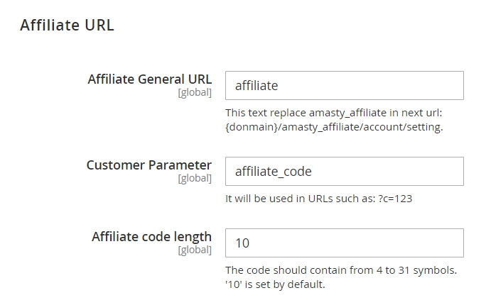The height and width of the screenshot is (305, 486).
Task: Click the [global] scope under Affiliate General URL
Action: tap(194, 92)
